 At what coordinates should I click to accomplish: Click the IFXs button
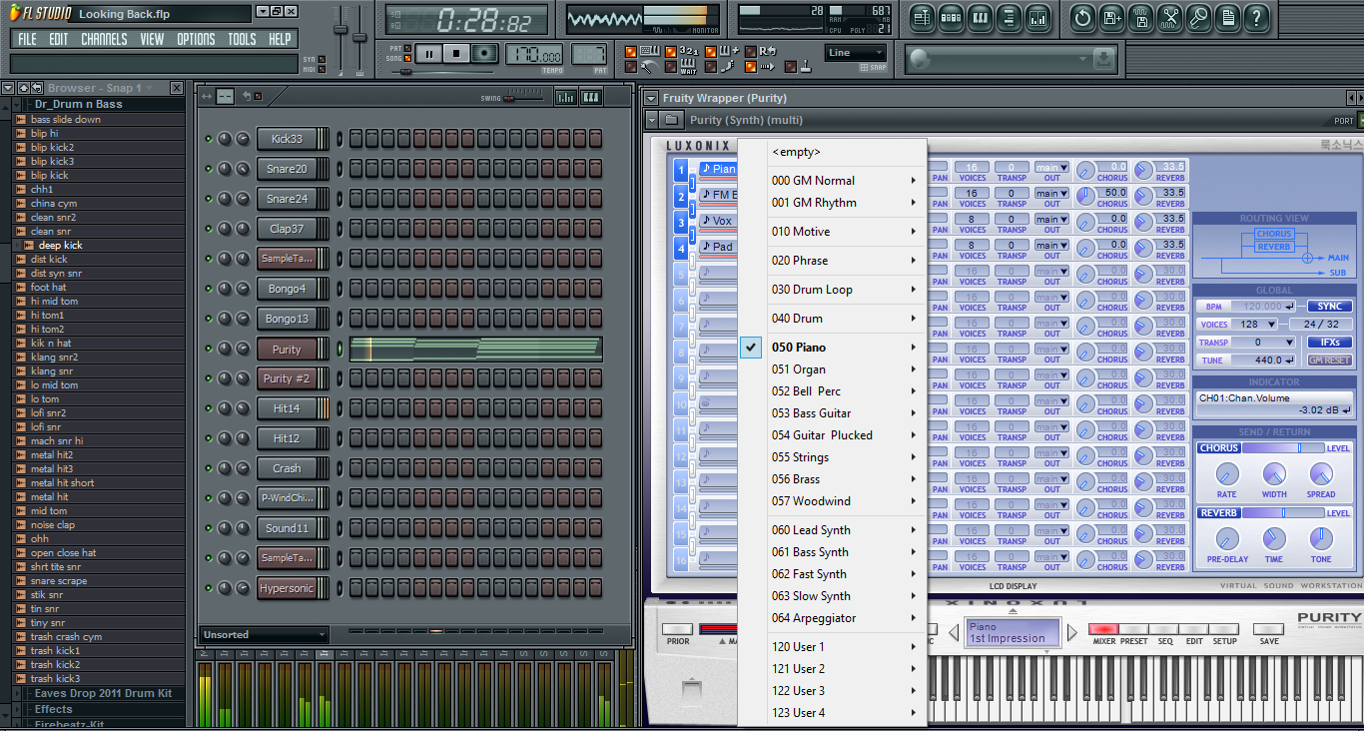(1329, 343)
